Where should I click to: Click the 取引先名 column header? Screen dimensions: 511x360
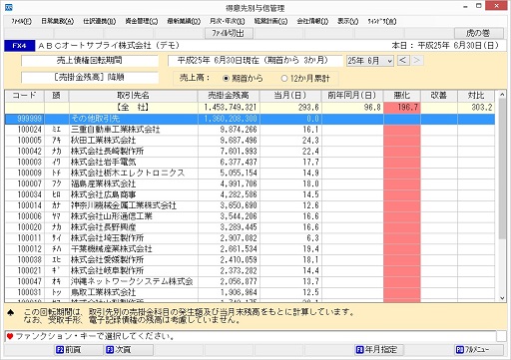click(133, 96)
